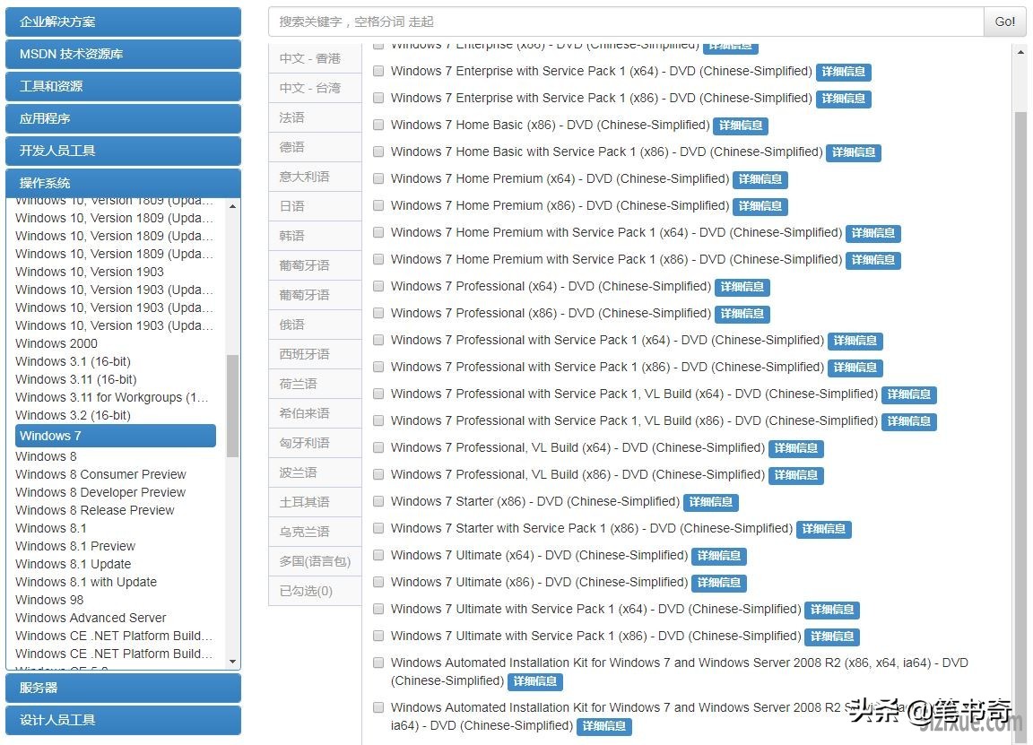Check the Windows 7 Enterprise with Service Pack 1 (x64) checkbox
Viewport: 1033px width, 745px height.
tap(378, 71)
